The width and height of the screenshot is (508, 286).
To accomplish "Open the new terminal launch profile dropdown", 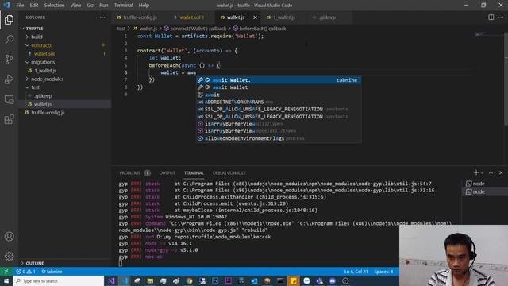I will pyautogui.click(x=482, y=173).
